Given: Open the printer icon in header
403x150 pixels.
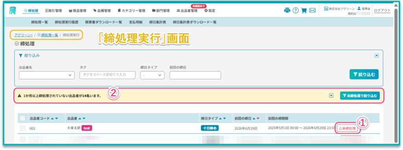Looking at the screenshot, I should point(287,10).
